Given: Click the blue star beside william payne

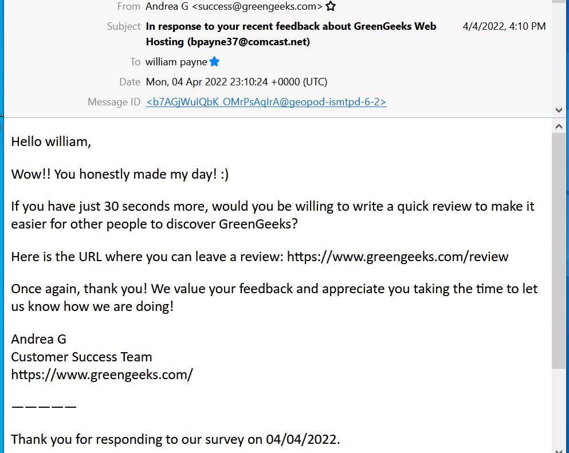Looking at the screenshot, I should pyautogui.click(x=214, y=62).
